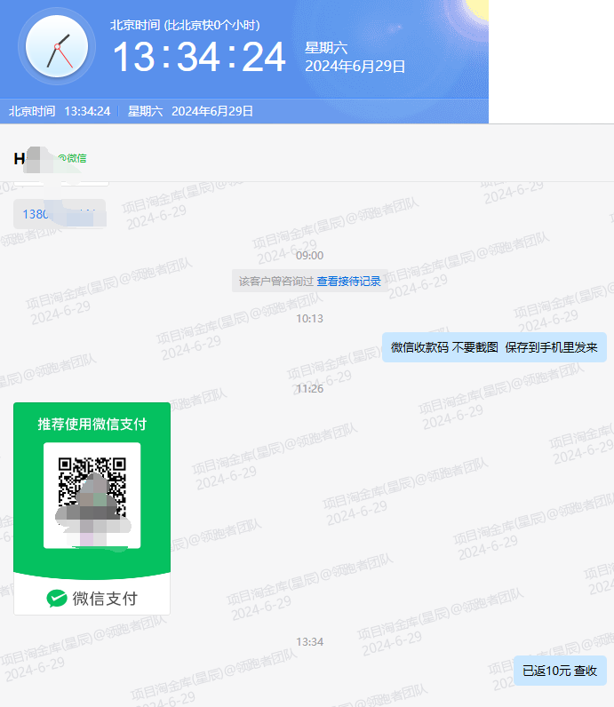614x707 pixels.
Task: Click the large 13:34:24 time display
Action: tap(198, 58)
